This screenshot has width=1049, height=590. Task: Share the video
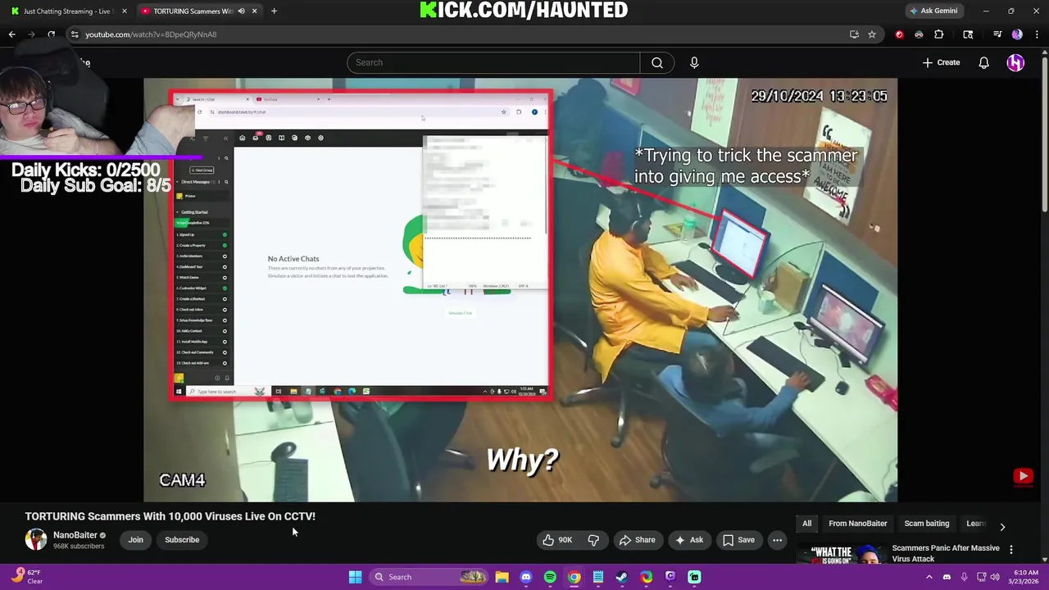point(638,540)
